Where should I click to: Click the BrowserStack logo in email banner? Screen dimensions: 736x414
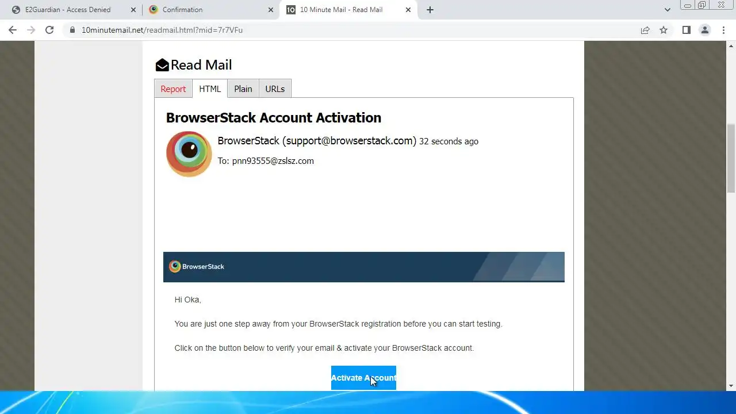point(197,266)
